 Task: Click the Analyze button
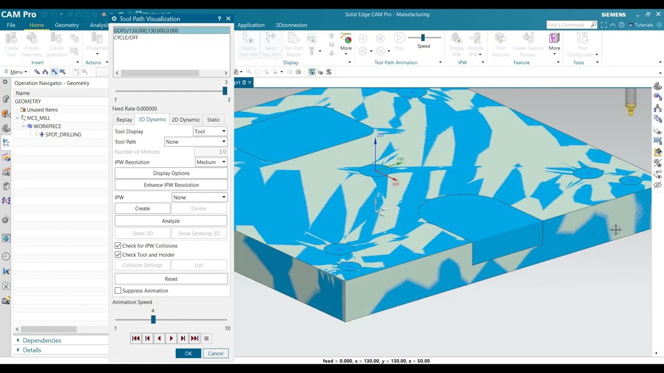click(x=171, y=221)
